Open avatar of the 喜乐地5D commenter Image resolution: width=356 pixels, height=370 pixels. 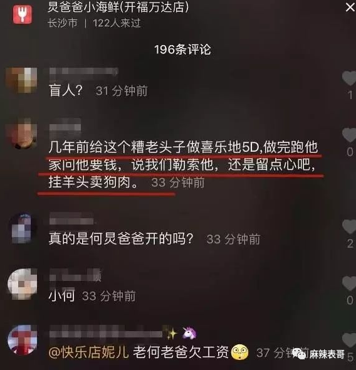click(x=22, y=134)
